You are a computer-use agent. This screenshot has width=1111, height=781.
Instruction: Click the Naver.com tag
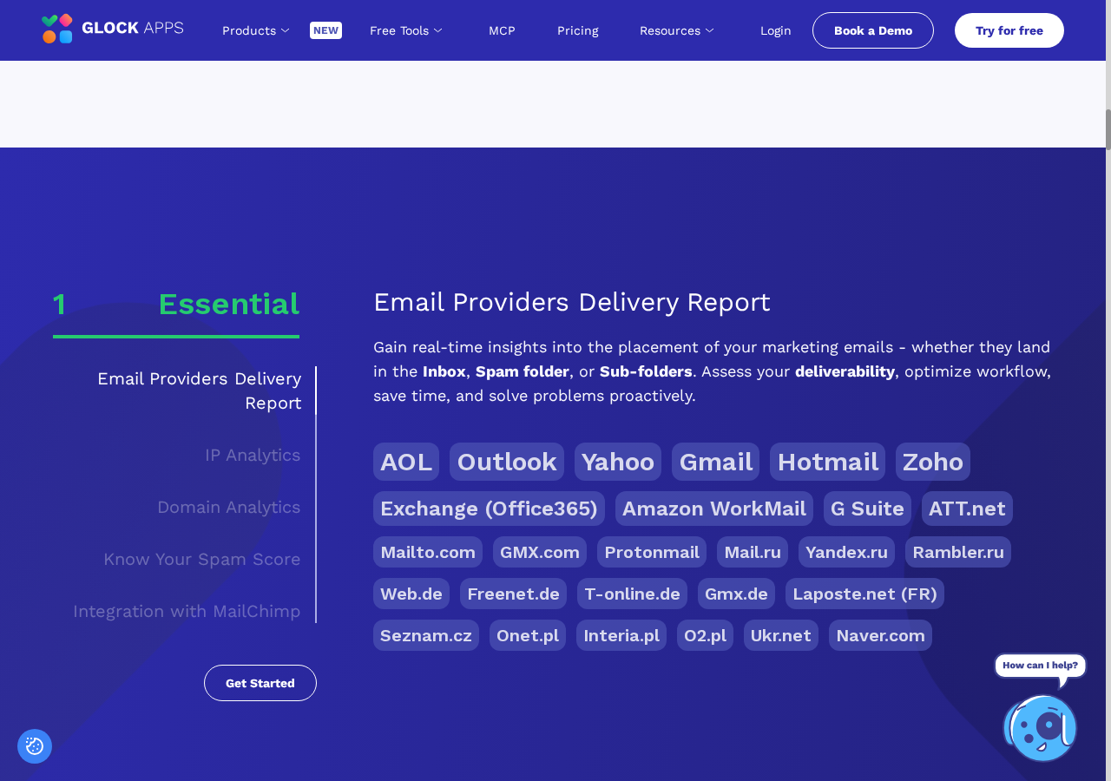tap(880, 635)
